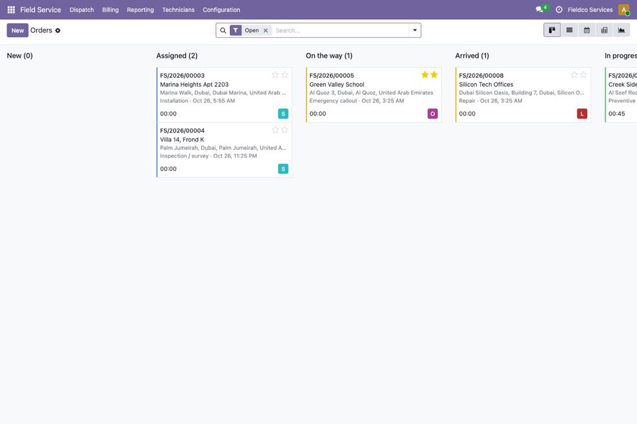Click the filter funnel icon
Viewport: 637px width, 424px height.
tap(236, 31)
